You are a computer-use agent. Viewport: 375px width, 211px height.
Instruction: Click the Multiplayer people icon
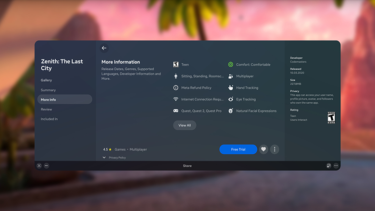(x=231, y=76)
